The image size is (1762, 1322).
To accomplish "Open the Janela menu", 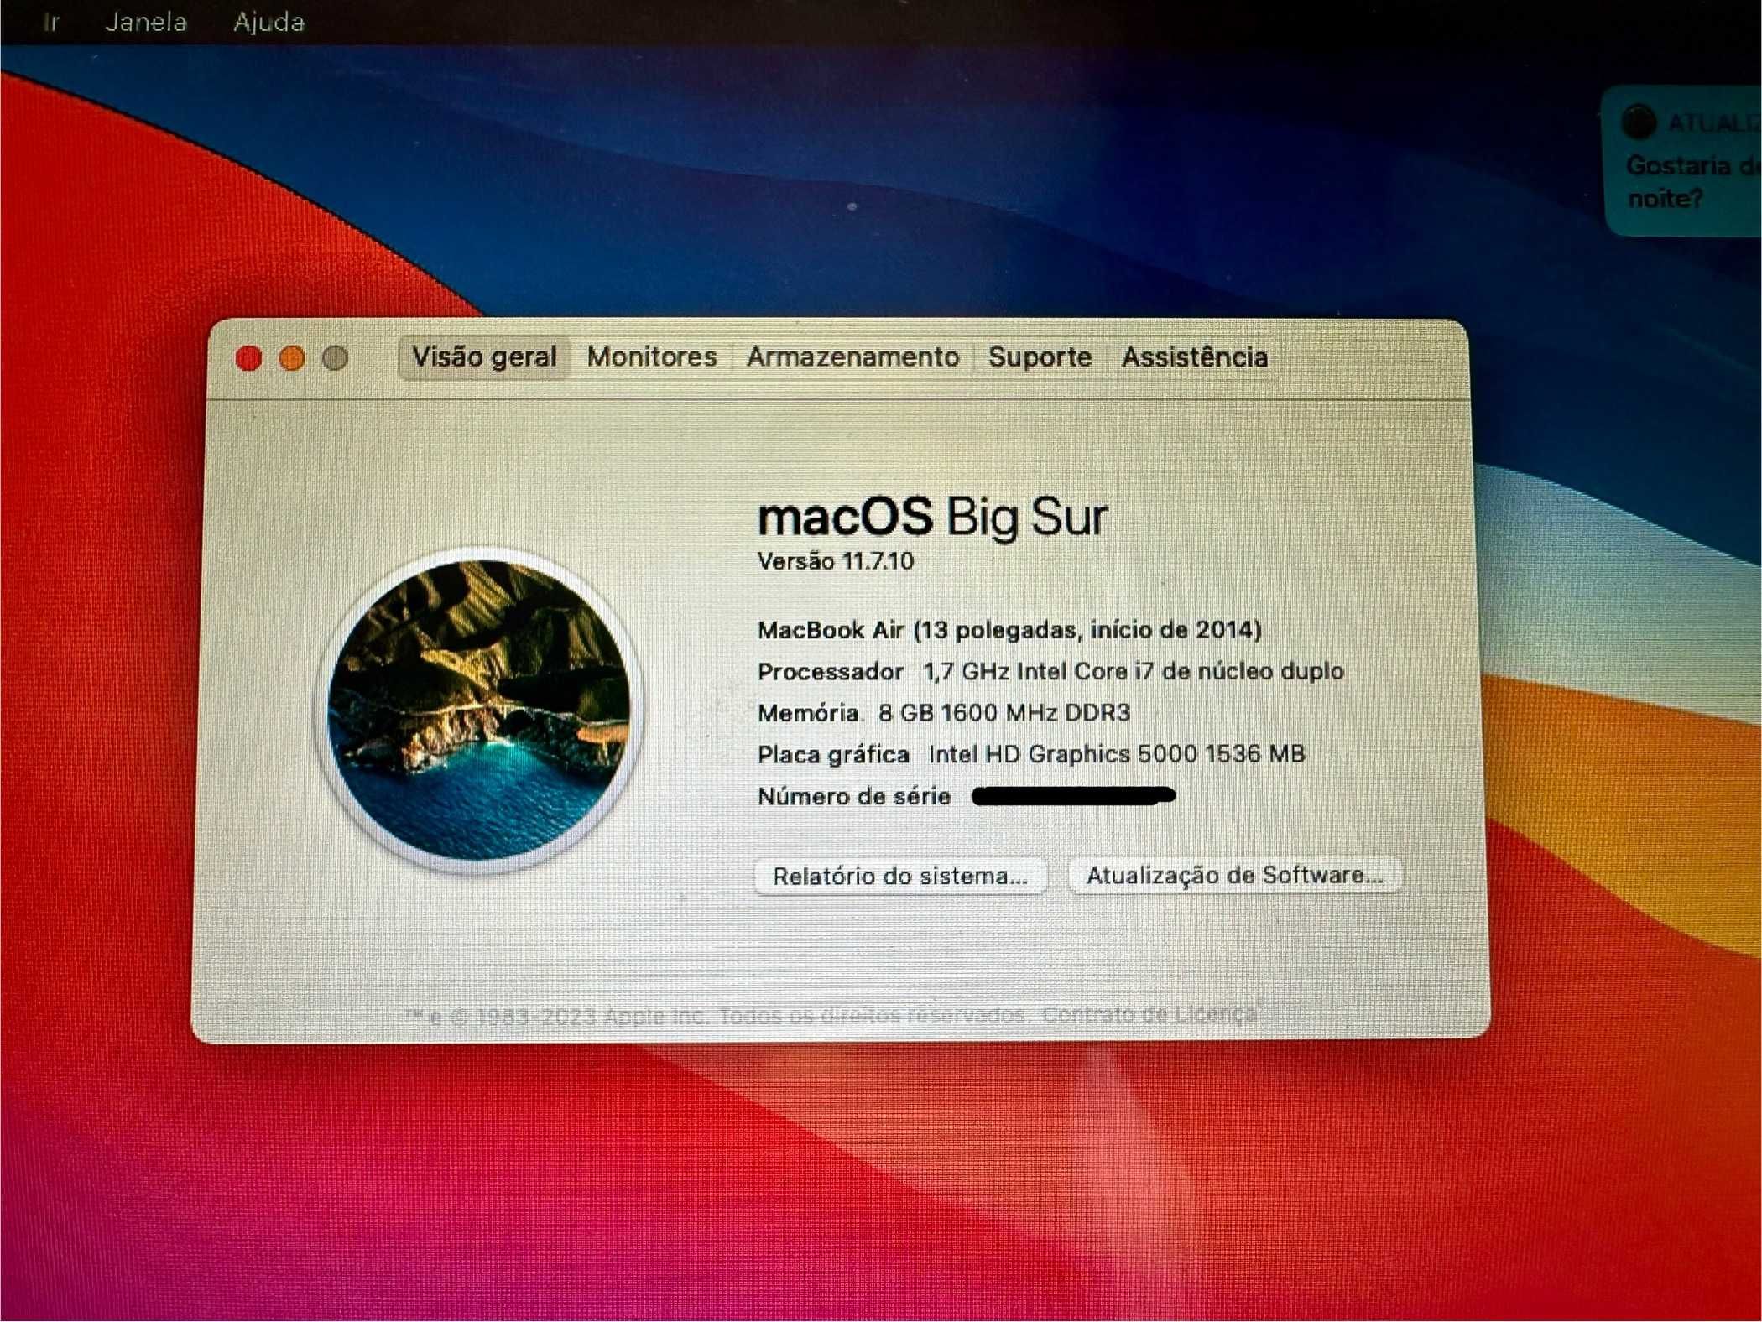I will [x=145, y=21].
